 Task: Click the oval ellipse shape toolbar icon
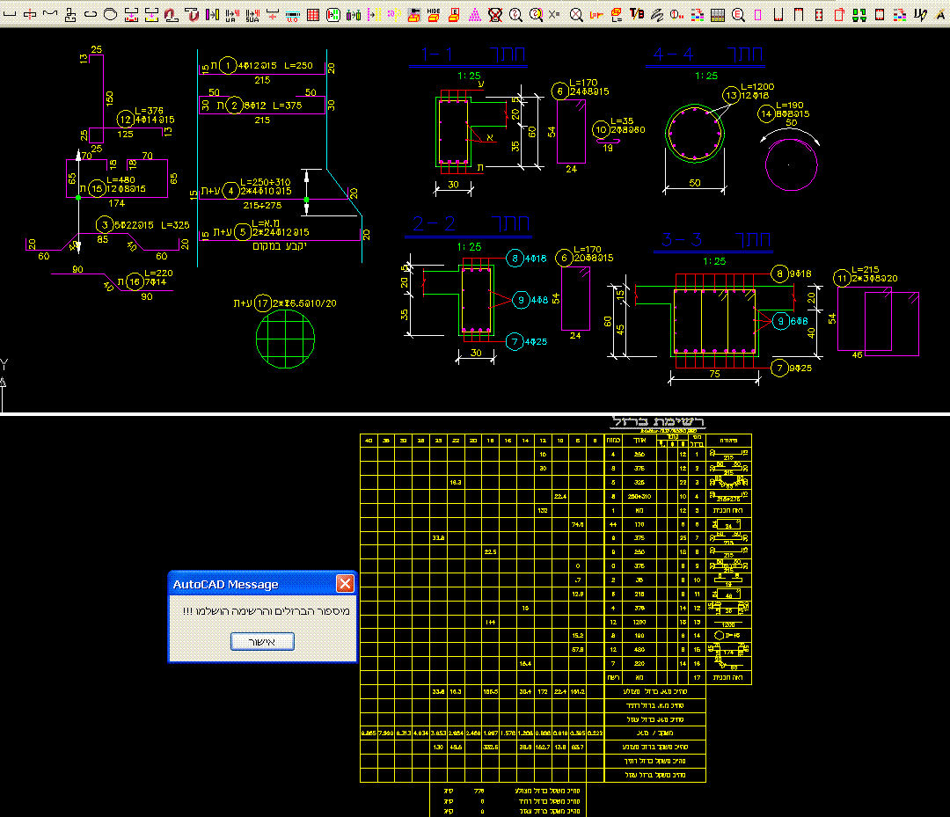(110, 14)
